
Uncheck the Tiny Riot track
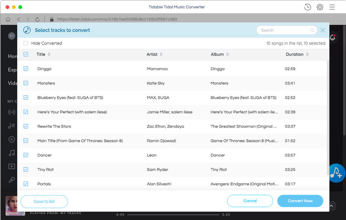pyautogui.click(x=26, y=169)
